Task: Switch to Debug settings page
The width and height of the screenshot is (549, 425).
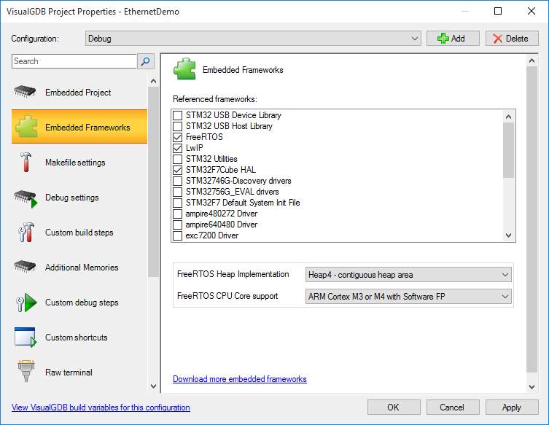Action: point(79,197)
